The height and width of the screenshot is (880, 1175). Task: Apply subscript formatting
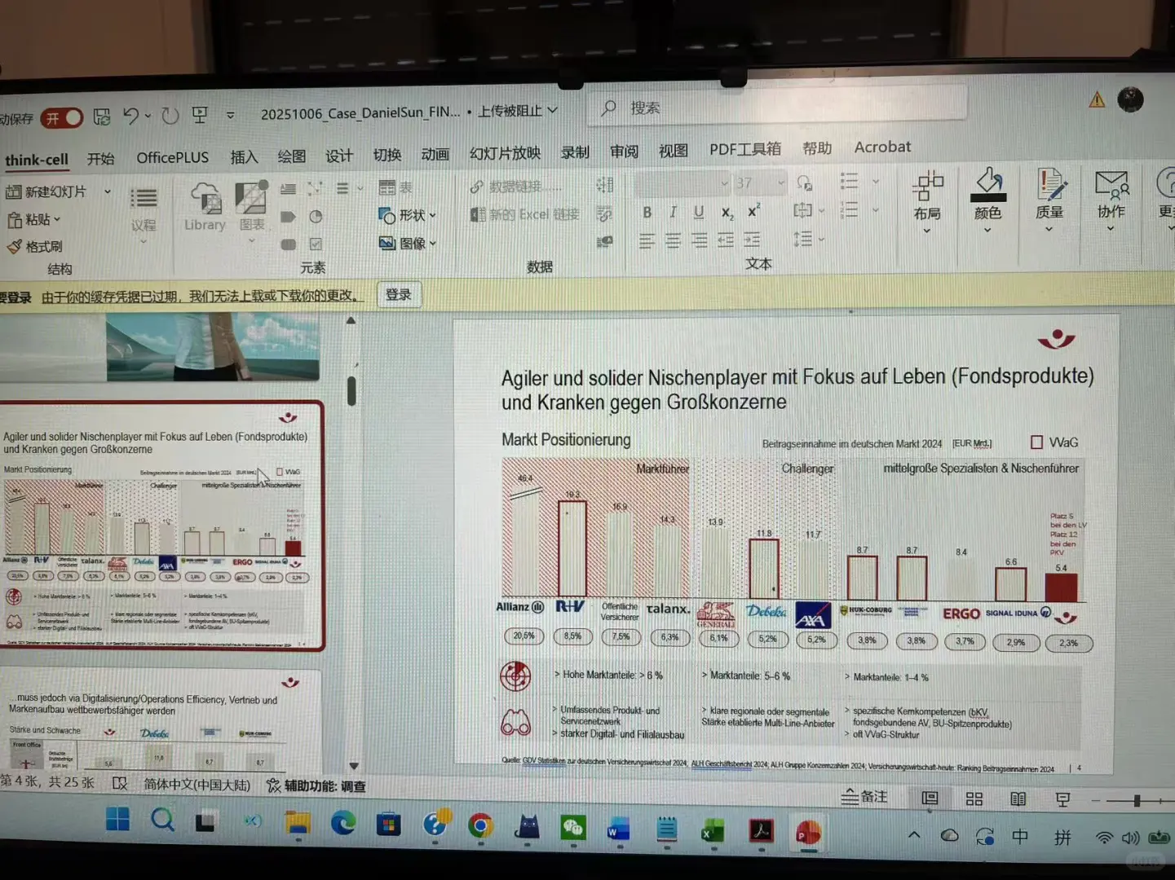727,212
